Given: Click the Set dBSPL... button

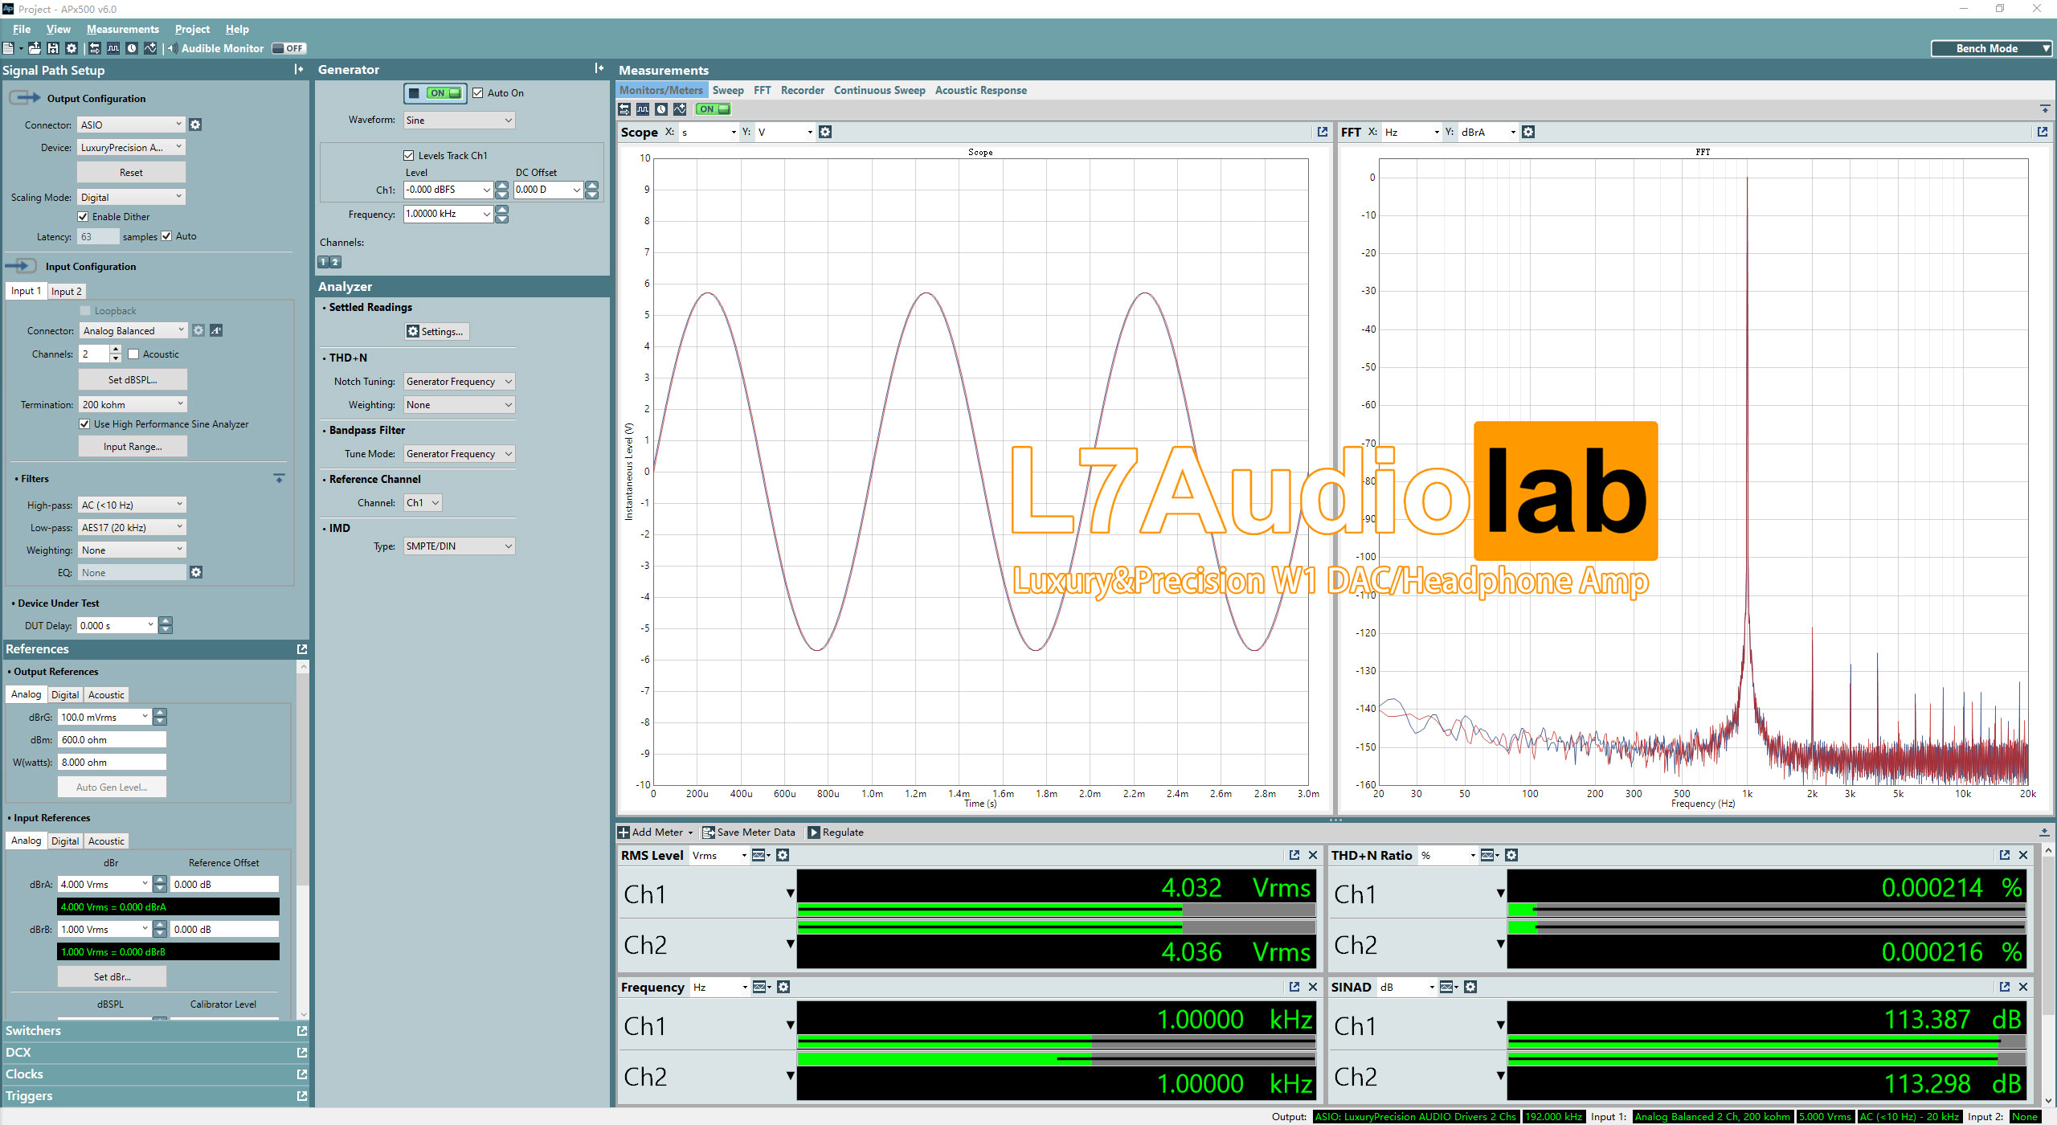Looking at the screenshot, I should coord(133,379).
